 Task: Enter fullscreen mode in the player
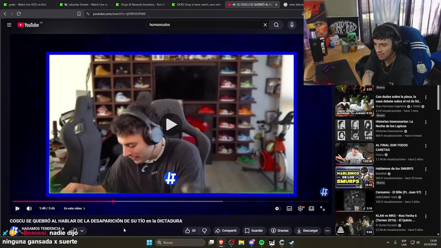click(x=322, y=208)
